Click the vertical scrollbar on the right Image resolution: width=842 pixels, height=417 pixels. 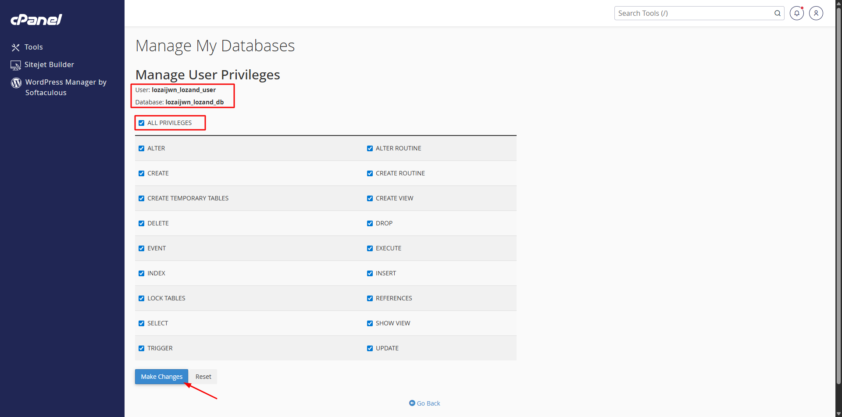point(838,208)
